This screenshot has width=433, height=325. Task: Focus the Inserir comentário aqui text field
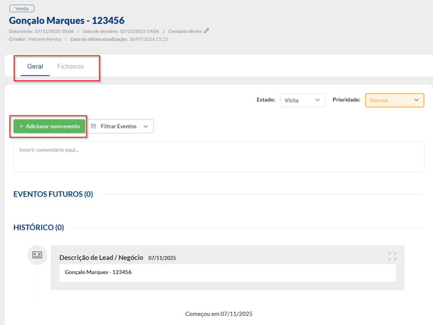point(218,157)
